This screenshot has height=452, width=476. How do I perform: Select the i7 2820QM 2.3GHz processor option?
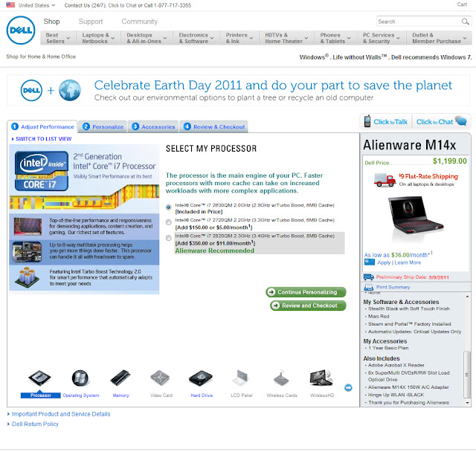coord(169,238)
